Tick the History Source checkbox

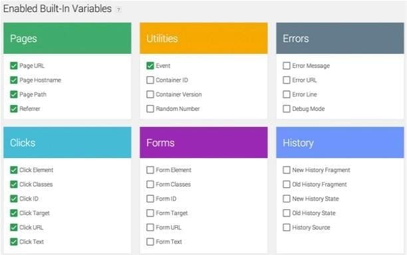tap(287, 227)
